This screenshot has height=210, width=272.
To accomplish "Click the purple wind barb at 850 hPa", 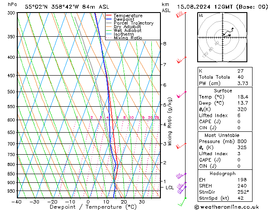I will pos(181,176).
